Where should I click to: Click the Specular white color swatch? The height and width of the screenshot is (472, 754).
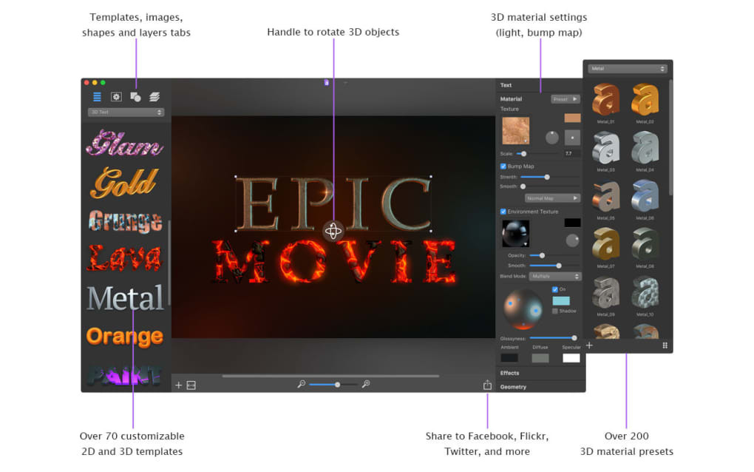(x=571, y=357)
